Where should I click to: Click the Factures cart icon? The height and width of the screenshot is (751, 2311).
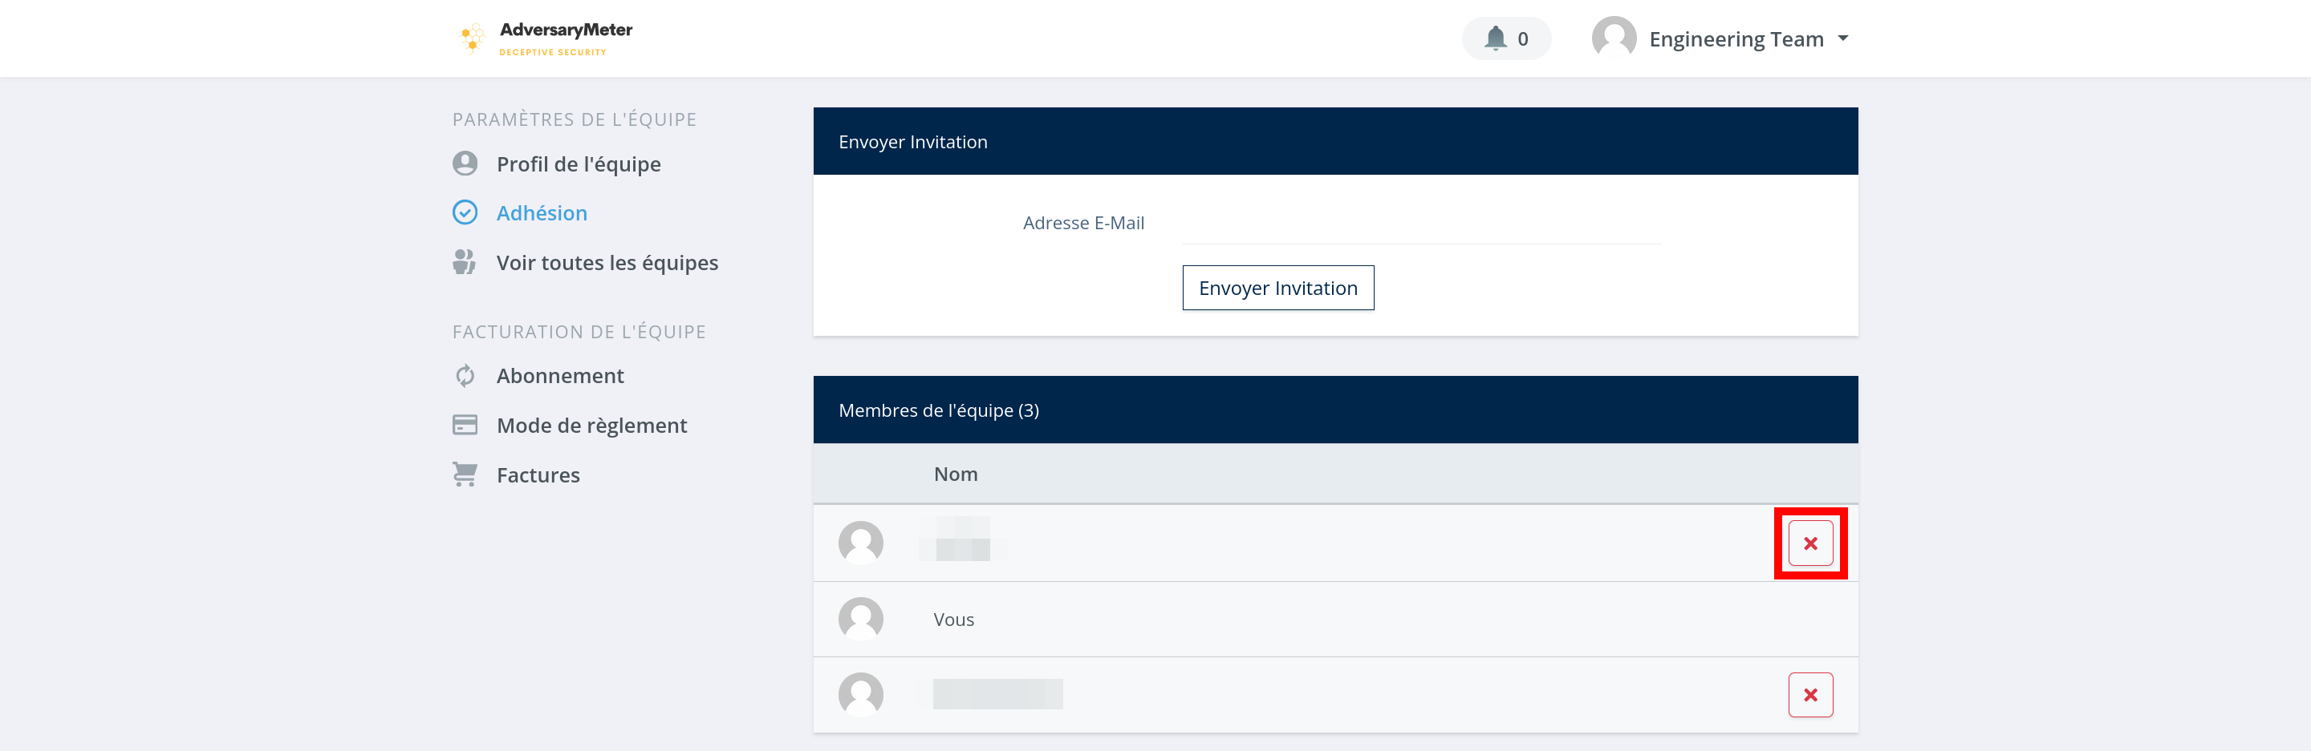click(x=465, y=474)
